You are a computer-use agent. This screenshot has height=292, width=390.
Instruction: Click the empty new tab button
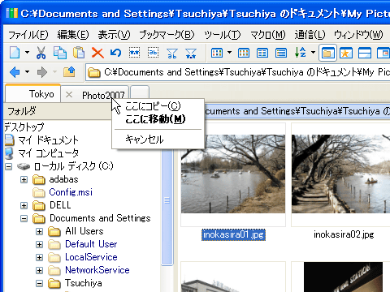coord(140,93)
